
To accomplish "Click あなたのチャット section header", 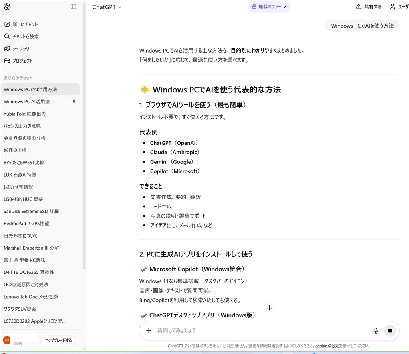I will (x=18, y=78).
